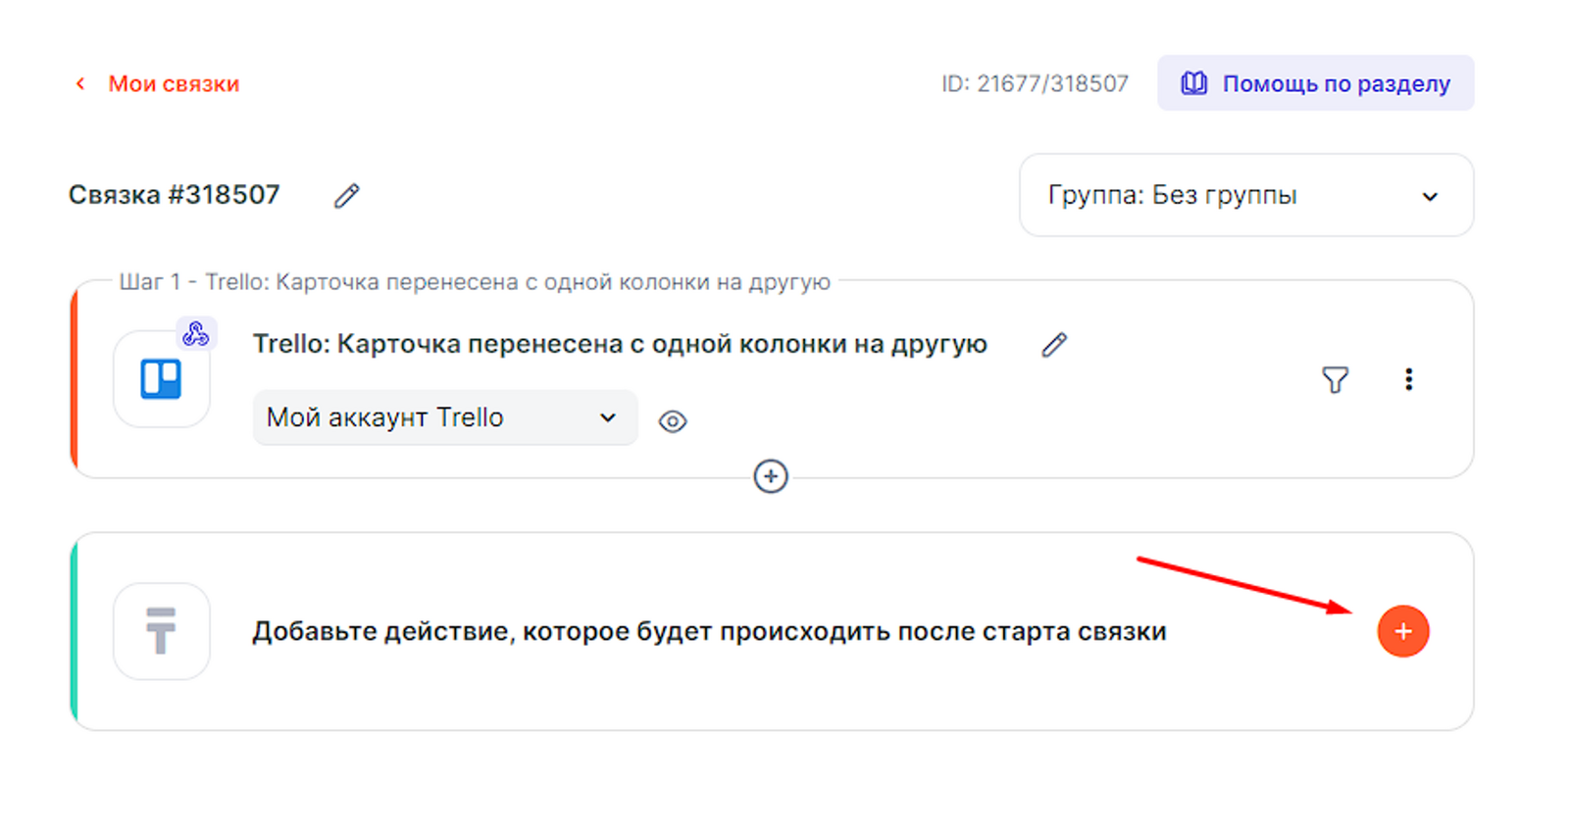
Task: Click the chevron arrow in the group selector
Action: click(1430, 196)
